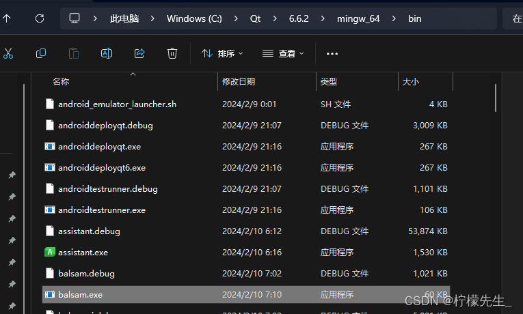Viewport: 523px width, 314px height.
Task: Click the Share icon in toolbar
Action: (139, 53)
